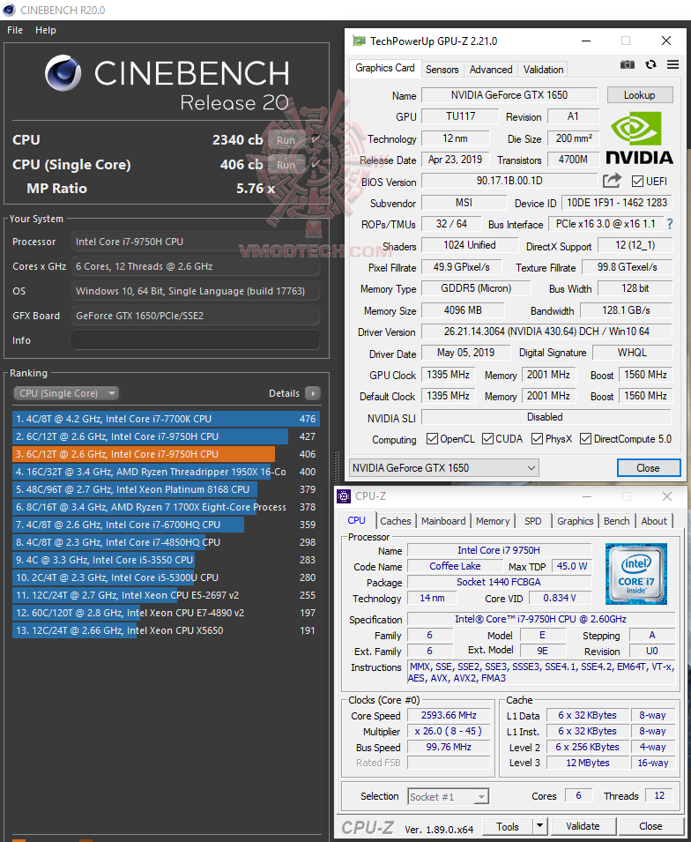The height and width of the screenshot is (842, 691).
Task: Toggle DirectCompute 5.0 checkbox
Action: coord(585,439)
